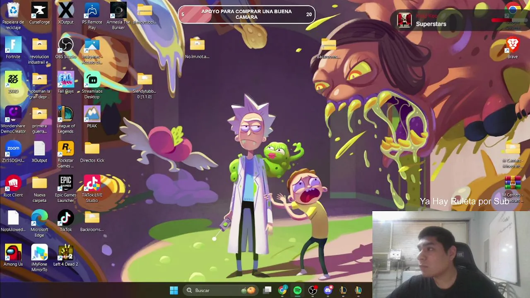Open the Epic Games Launcher shortcut

click(65, 189)
